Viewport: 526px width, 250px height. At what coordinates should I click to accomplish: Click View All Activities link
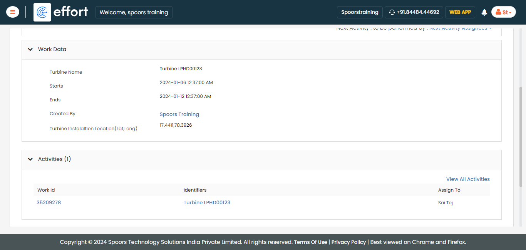point(467,179)
